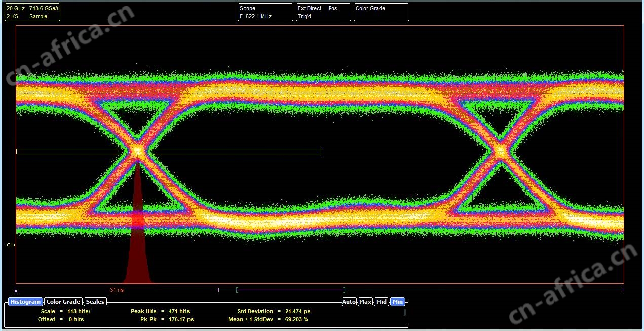Open the Color Grade tab

pyautogui.click(x=63, y=302)
